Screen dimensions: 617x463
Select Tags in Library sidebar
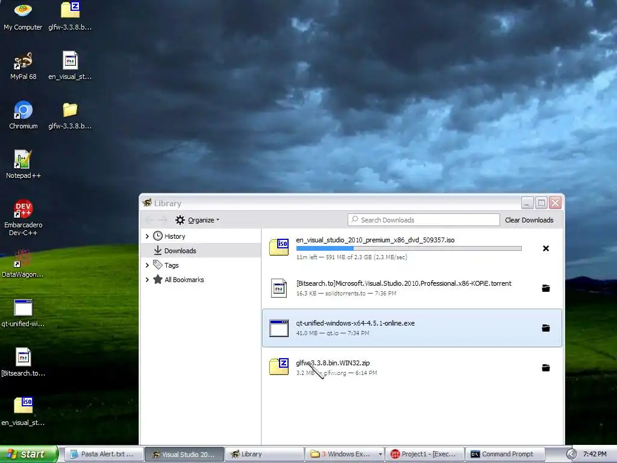[171, 265]
